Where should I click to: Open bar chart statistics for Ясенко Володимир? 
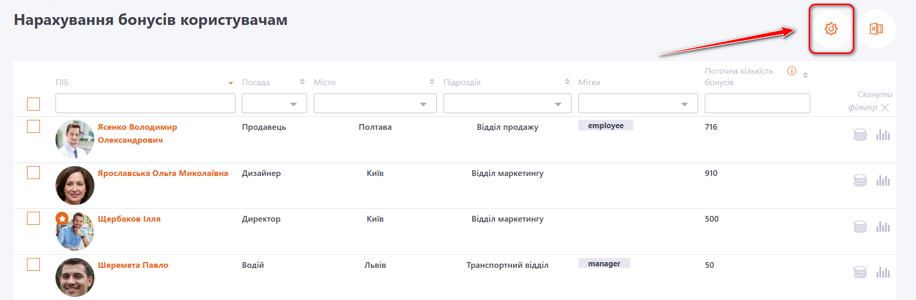(x=883, y=135)
